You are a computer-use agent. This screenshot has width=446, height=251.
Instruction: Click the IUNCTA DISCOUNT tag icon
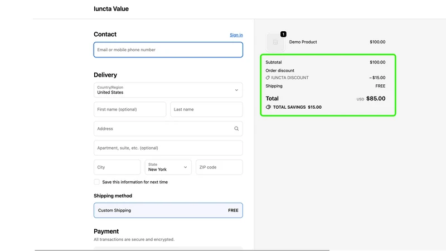pyautogui.click(x=268, y=78)
